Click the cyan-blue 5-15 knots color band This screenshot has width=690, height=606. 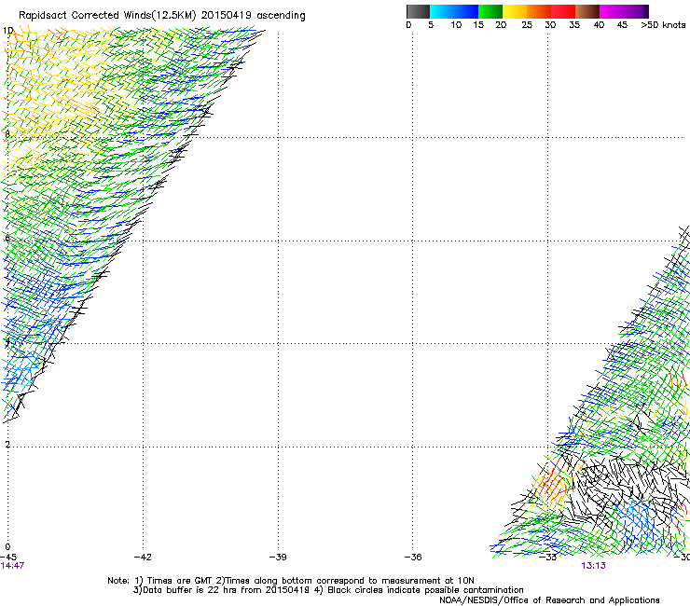click(x=454, y=11)
